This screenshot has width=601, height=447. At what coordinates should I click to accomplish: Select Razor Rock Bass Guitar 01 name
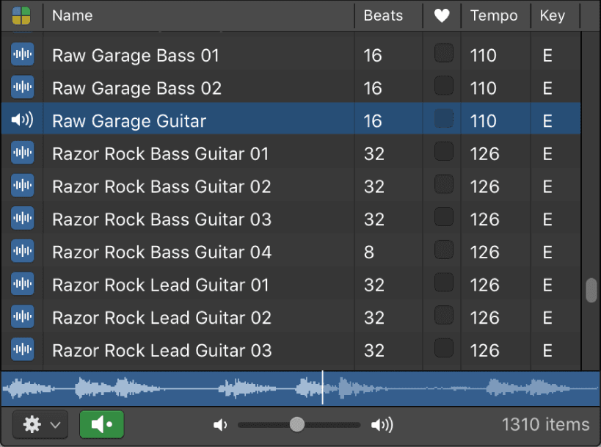click(x=160, y=153)
